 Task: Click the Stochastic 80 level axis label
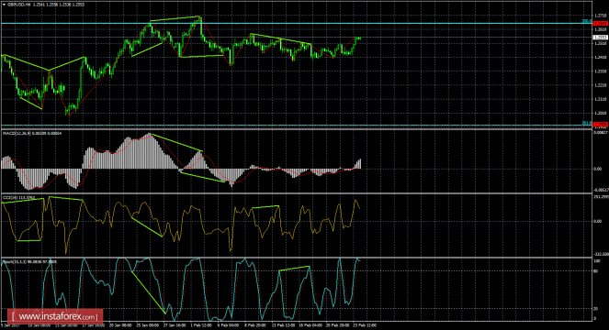tap(595, 271)
